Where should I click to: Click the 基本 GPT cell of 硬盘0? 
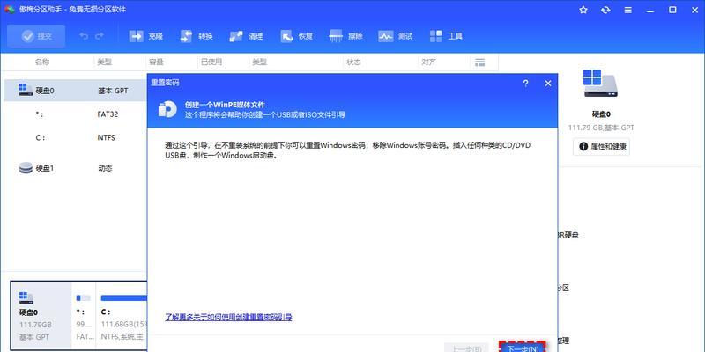tap(113, 91)
